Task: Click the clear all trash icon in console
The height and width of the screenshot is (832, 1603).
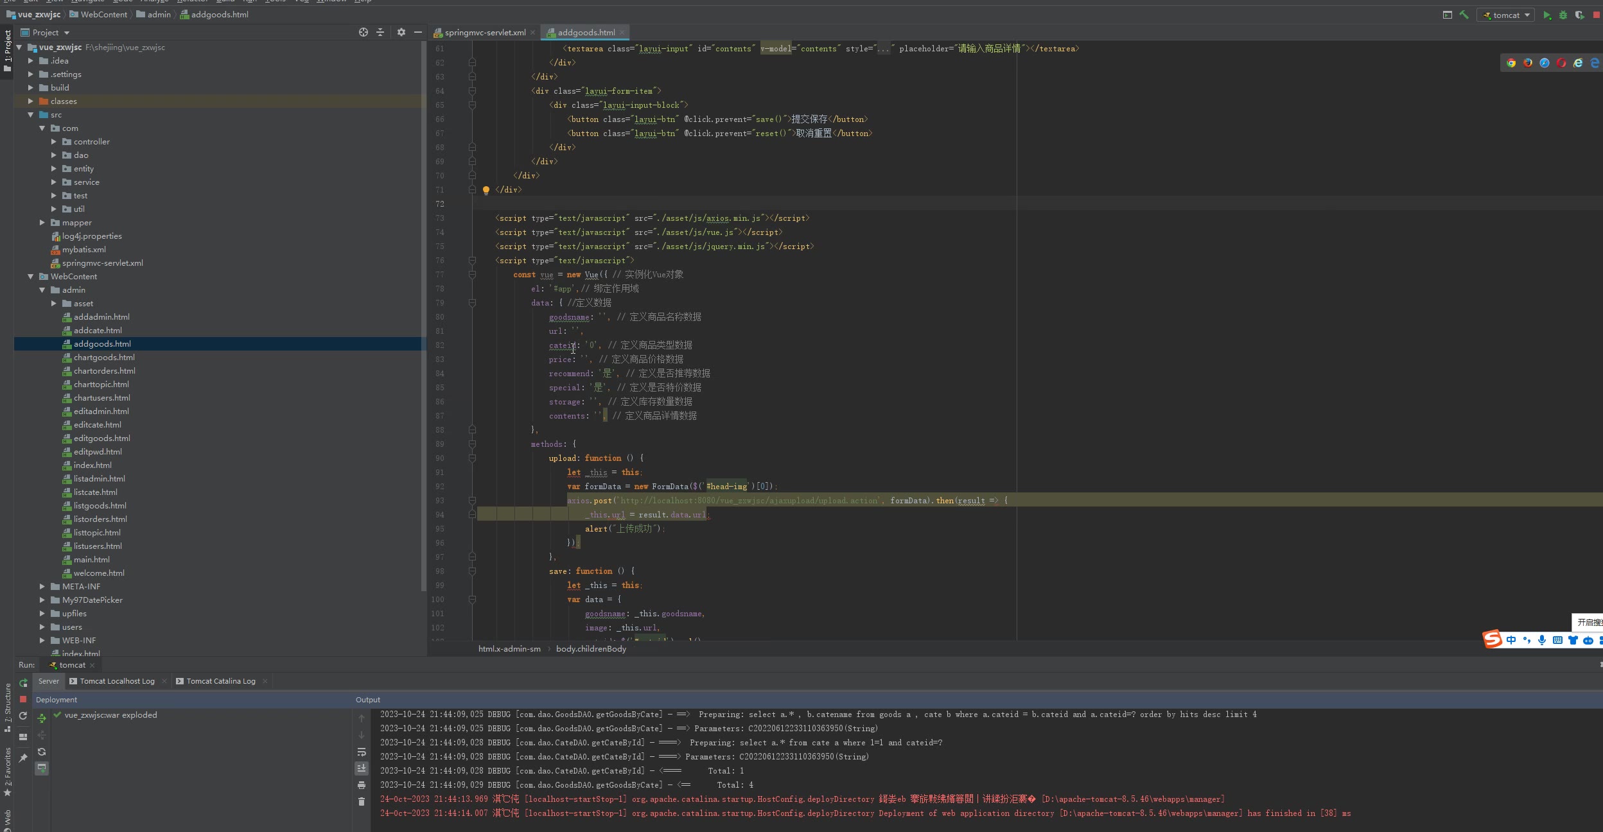Action: (x=362, y=801)
